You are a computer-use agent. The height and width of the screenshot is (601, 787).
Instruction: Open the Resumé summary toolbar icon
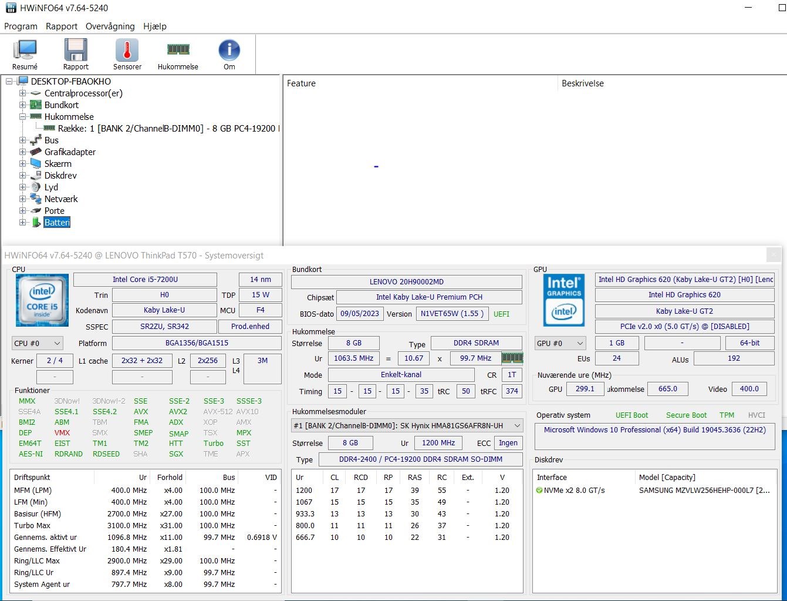pyautogui.click(x=25, y=50)
